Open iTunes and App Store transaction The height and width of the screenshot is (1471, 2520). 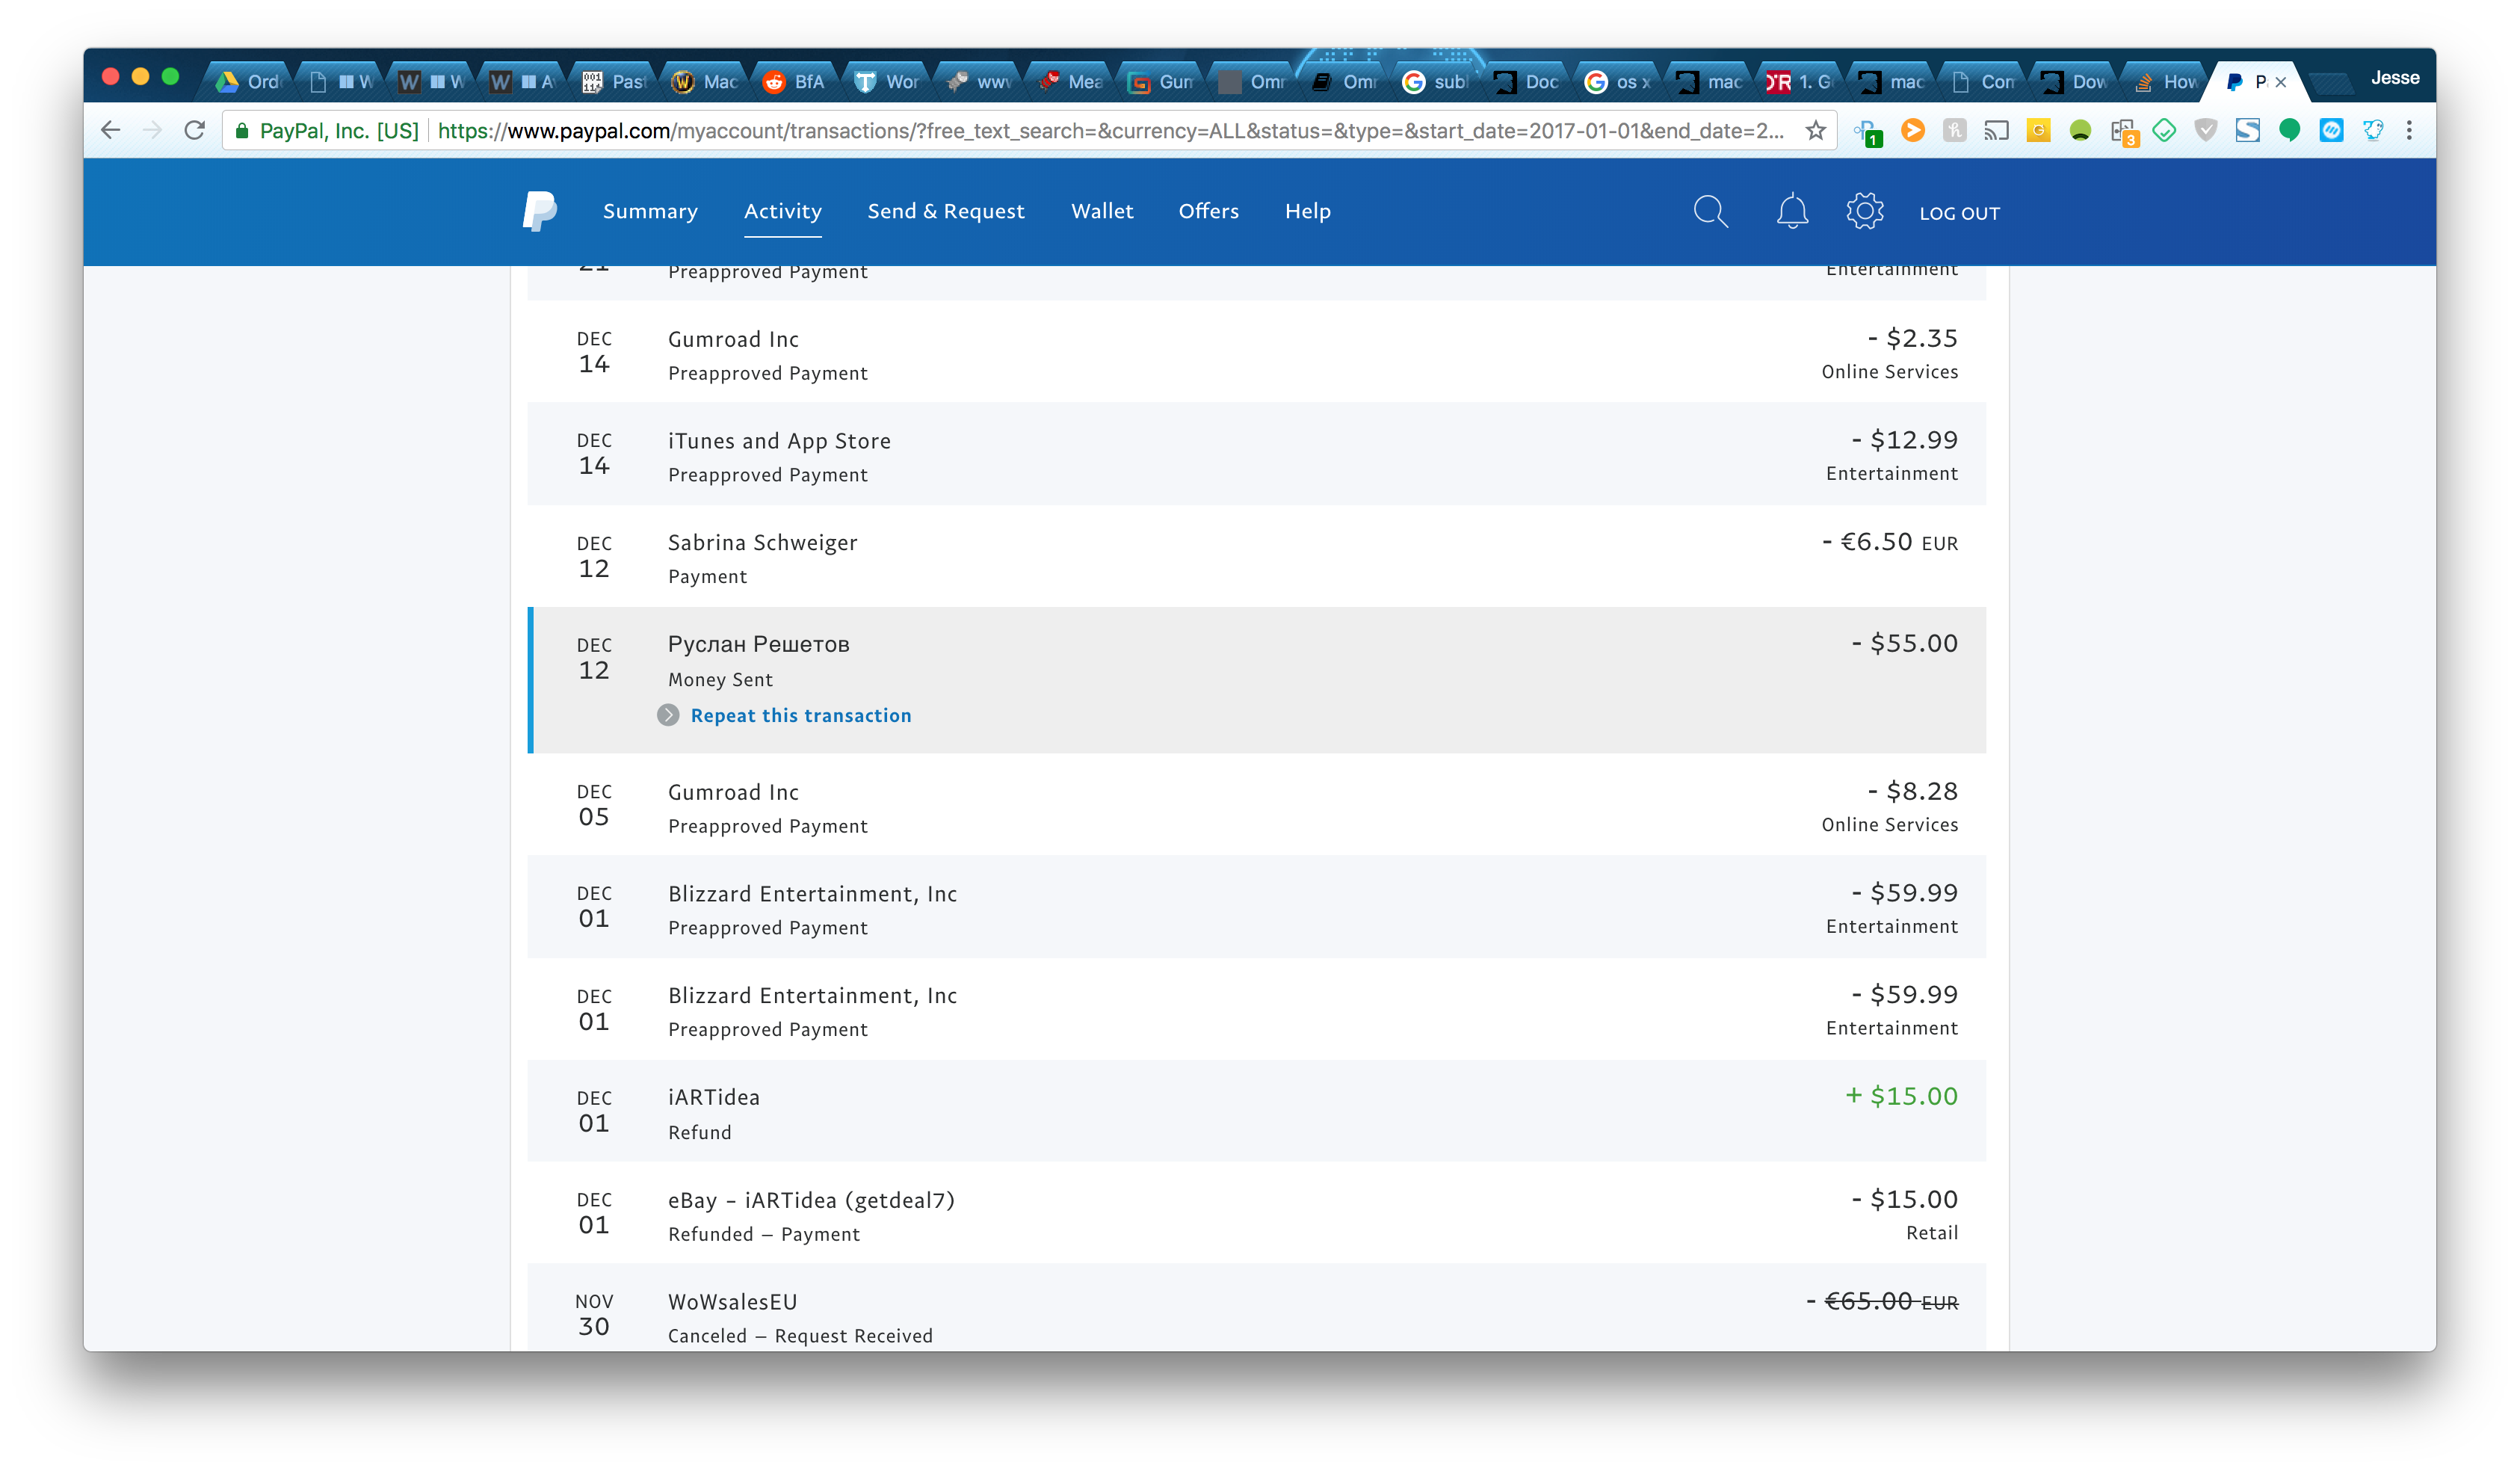click(1256, 454)
